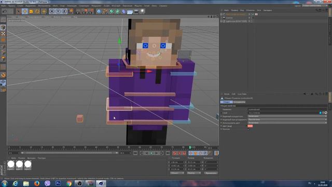Switch to the Coordinates tab in Attributes

click(x=239, y=102)
